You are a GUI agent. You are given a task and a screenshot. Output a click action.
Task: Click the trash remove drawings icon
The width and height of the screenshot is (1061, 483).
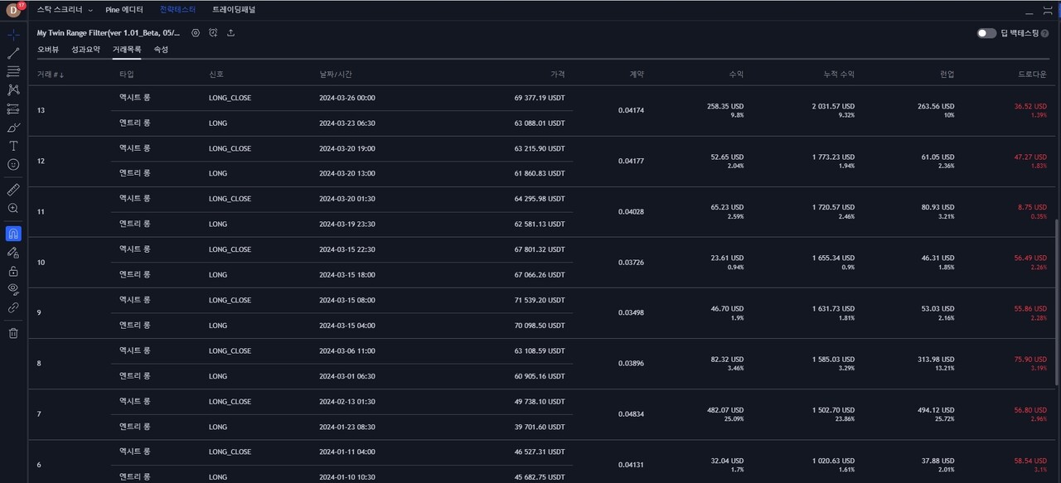pyautogui.click(x=13, y=333)
